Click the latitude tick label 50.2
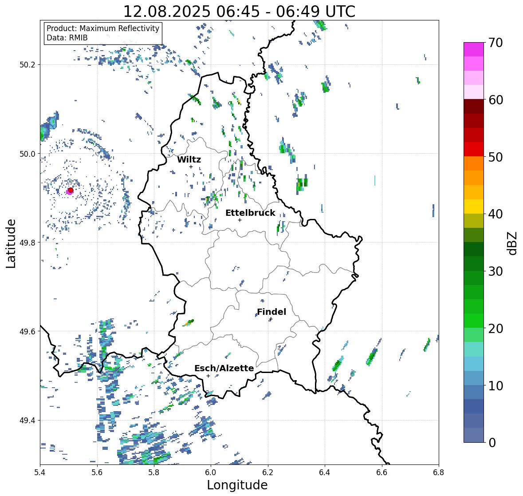This screenshot has width=523, height=496. coord(28,65)
